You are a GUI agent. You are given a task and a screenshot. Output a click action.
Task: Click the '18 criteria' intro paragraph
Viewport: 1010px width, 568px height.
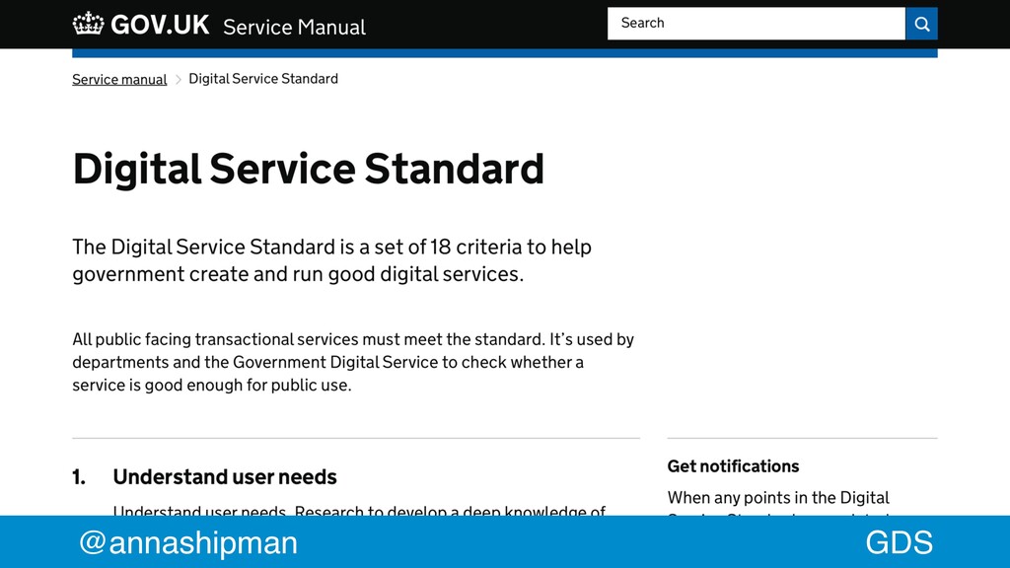click(x=331, y=260)
